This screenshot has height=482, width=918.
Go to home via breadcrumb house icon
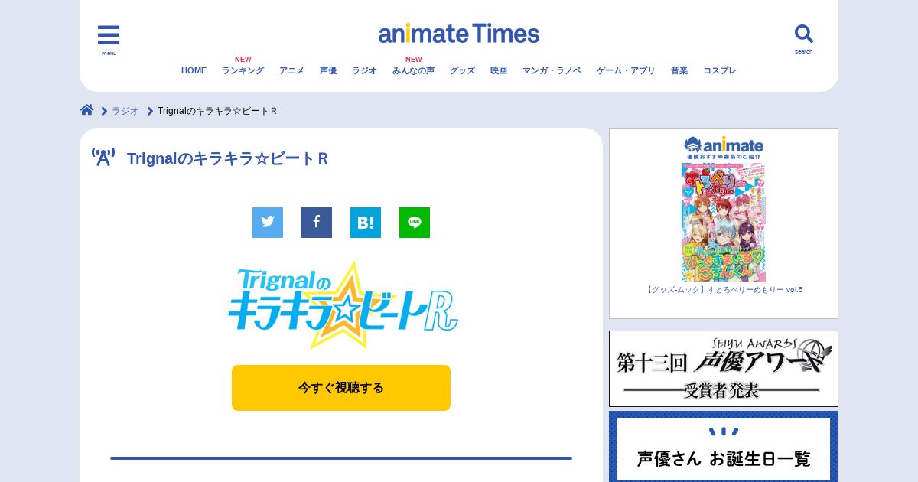pyautogui.click(x=87, y=110)
